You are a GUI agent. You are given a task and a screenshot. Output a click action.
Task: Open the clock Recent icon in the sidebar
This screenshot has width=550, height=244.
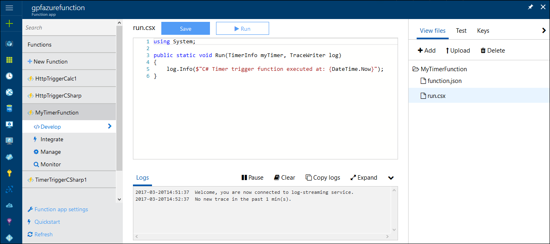tap(9, 76)
